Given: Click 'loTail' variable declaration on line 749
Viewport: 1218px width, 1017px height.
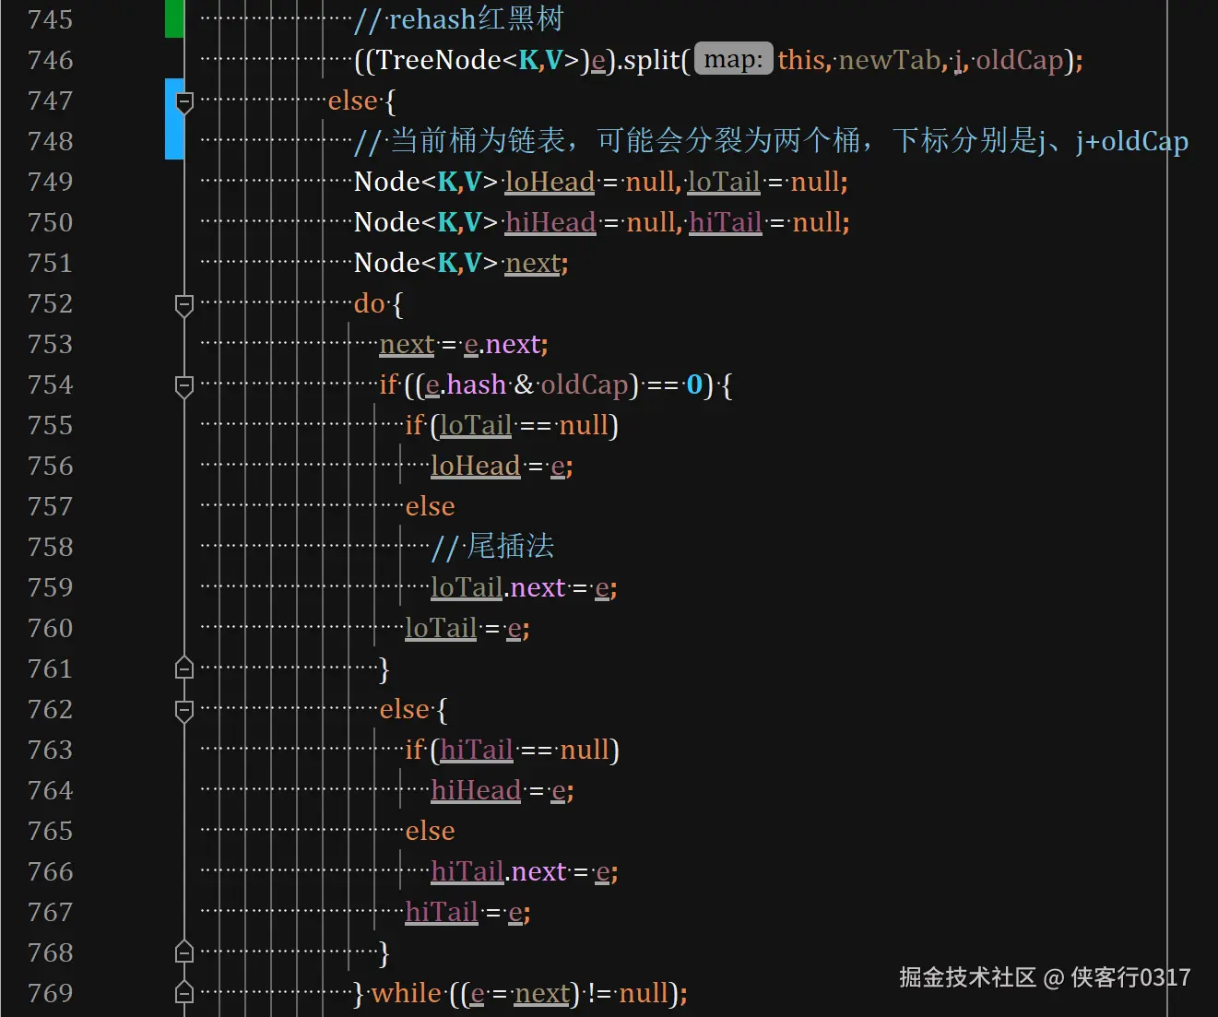Looking at the screenshot, I should (x=724, y=182).
